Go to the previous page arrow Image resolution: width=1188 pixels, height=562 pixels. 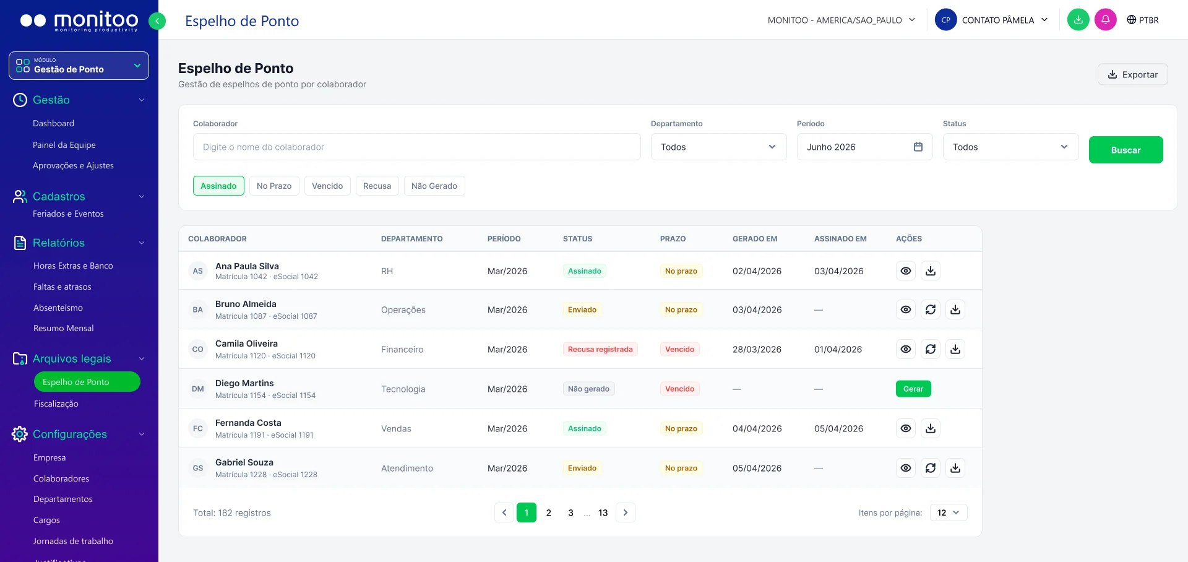[504, 512]
